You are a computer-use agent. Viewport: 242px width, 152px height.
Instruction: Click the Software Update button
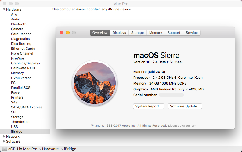pos(185,106)
